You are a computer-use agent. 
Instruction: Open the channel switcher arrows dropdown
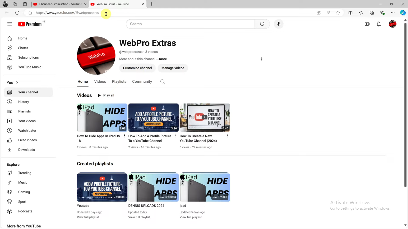[x=261, y=59]
